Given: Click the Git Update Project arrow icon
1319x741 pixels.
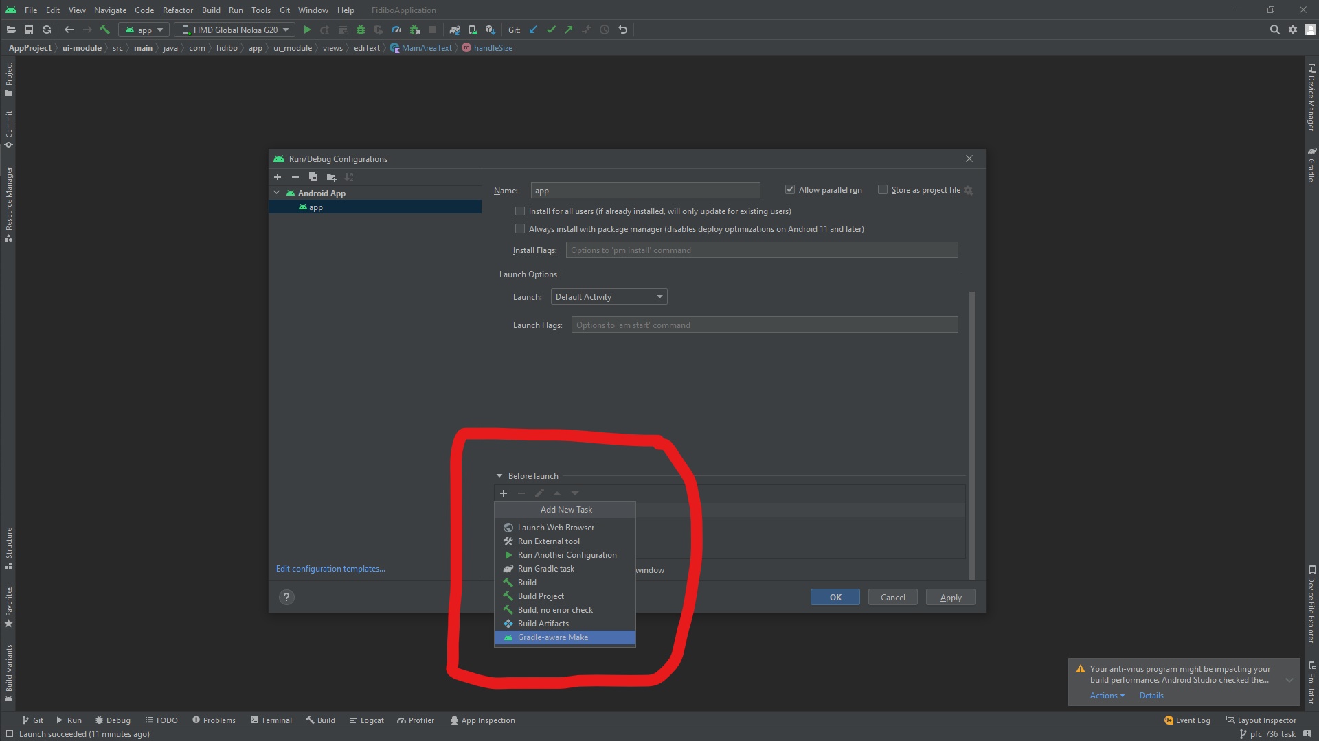Looking at the screenshot, I should [533, 30].
